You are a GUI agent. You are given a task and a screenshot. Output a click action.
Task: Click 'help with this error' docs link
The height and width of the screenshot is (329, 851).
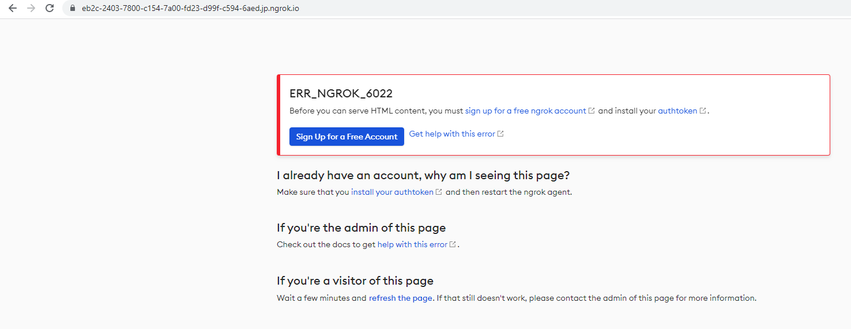coord(412,244)
